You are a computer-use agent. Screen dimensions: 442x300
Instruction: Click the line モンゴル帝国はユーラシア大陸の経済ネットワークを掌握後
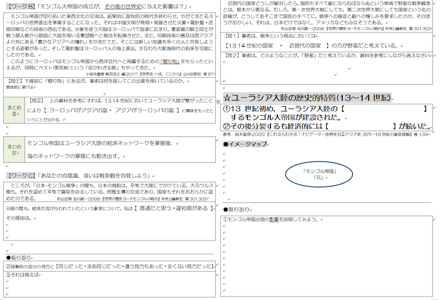(x=100, y=143)
